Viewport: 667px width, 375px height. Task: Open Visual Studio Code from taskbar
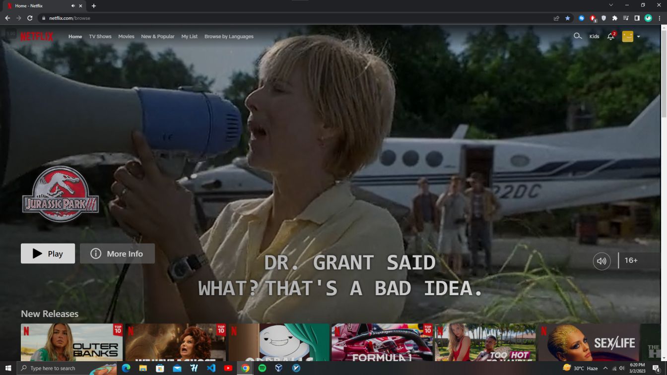tap(211, 368)
